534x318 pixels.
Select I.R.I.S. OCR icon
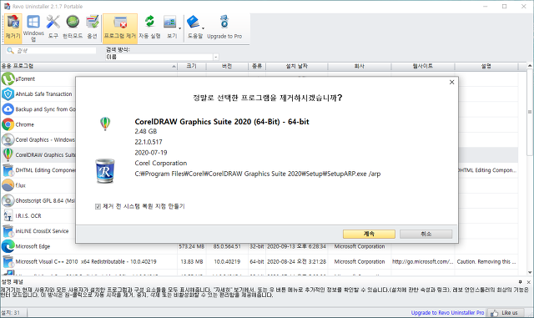[x=8, y=215]
